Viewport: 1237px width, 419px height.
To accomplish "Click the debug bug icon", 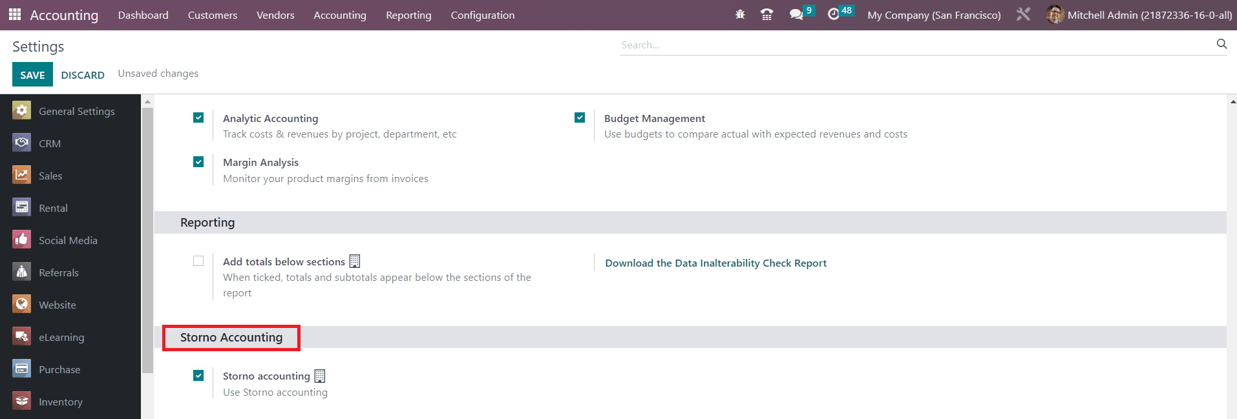I will click(740, 14).
